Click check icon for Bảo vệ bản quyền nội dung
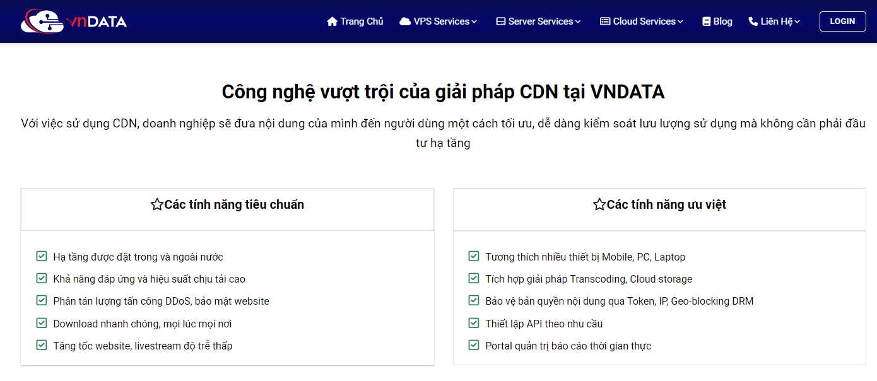Viewport: 877px width, 381px height. tap(474, 300)
